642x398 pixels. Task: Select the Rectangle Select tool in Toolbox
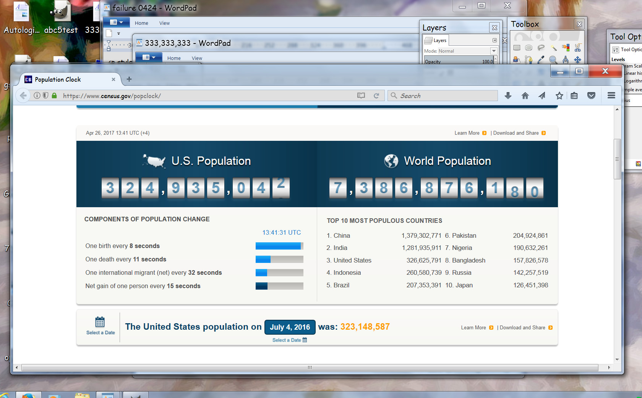pos(517,48)
